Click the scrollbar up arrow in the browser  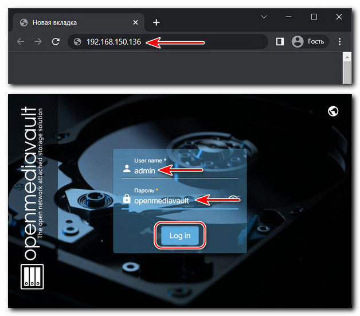347,57
